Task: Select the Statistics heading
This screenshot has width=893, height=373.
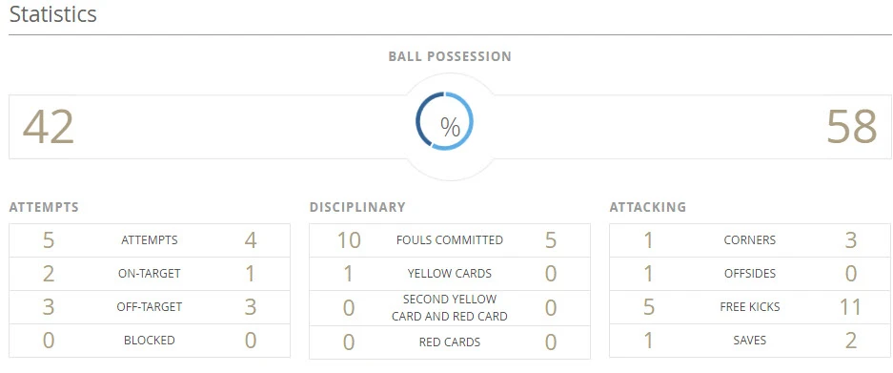Action: click(53, 14)
